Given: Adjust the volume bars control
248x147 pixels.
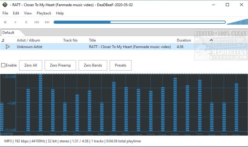Looking at the screenshot, I should [237, 22].
